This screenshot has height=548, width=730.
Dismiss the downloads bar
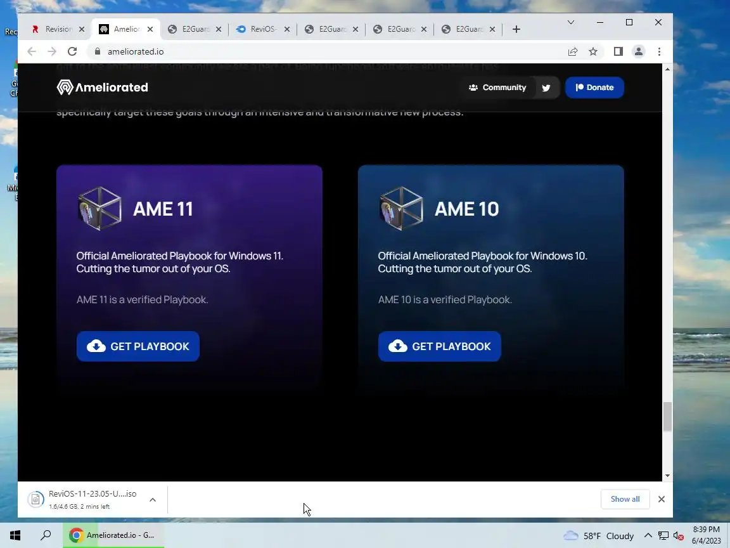coord(662,499)
